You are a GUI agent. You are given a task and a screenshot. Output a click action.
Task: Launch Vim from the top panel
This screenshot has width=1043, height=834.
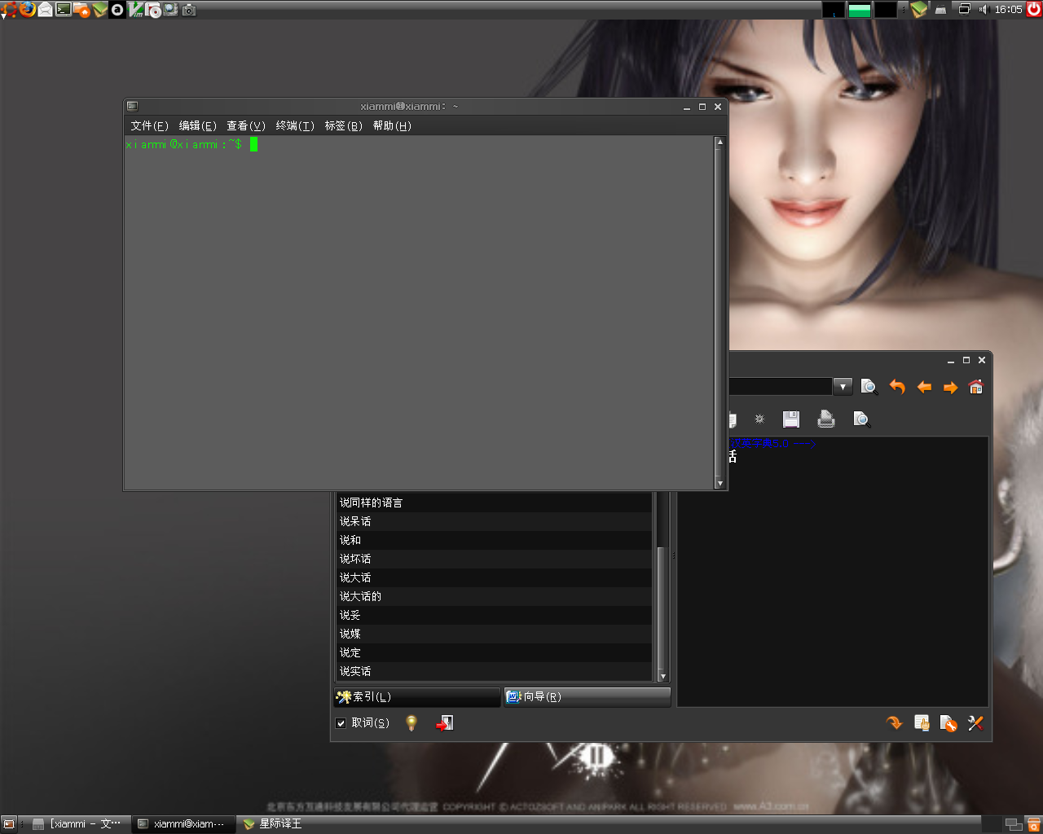pyautogui.click(x=135, y=10)
